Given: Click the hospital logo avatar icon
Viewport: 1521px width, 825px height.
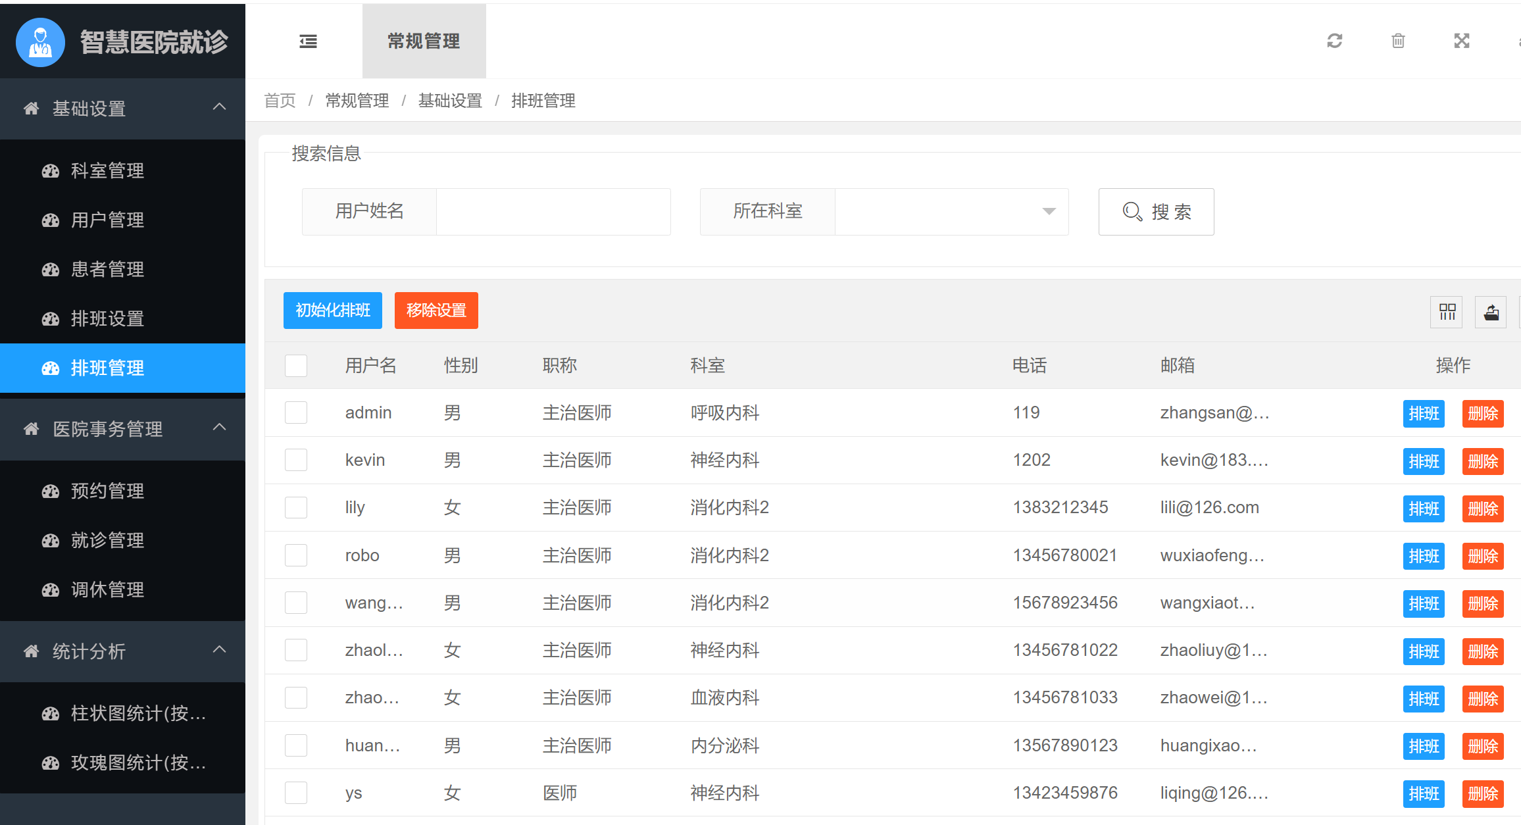Looking at the screenshot, I should point(40,42).
